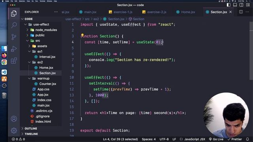253x142 pixels.
Task: Click the lightbulb code action icon
Action: pos(82,35)
